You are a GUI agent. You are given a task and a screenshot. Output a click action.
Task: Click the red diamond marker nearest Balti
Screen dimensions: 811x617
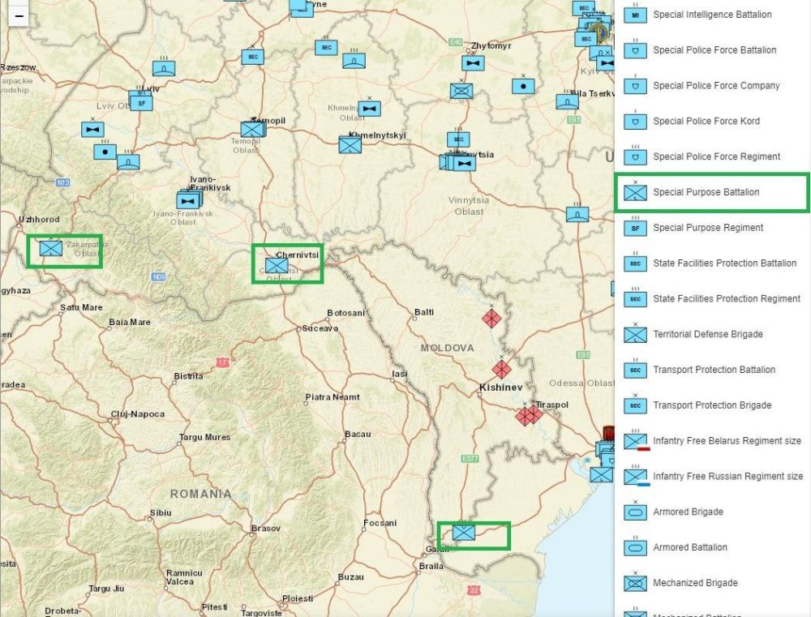click(x=491, y=318)
